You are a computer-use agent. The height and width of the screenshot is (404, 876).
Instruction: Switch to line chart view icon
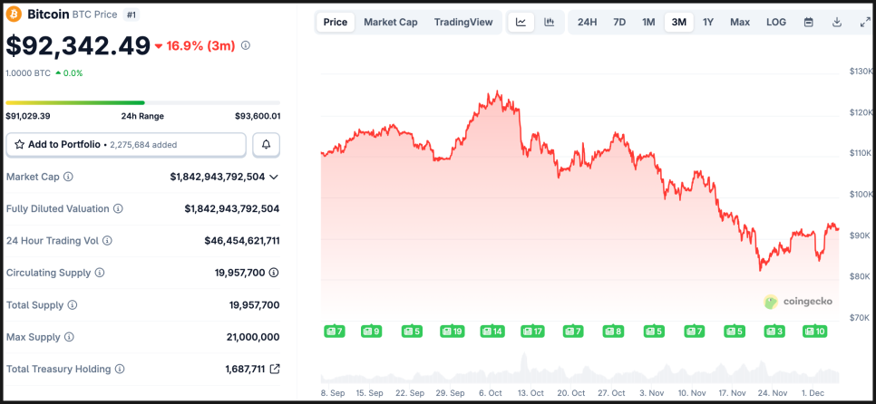[x=521, y=22]
